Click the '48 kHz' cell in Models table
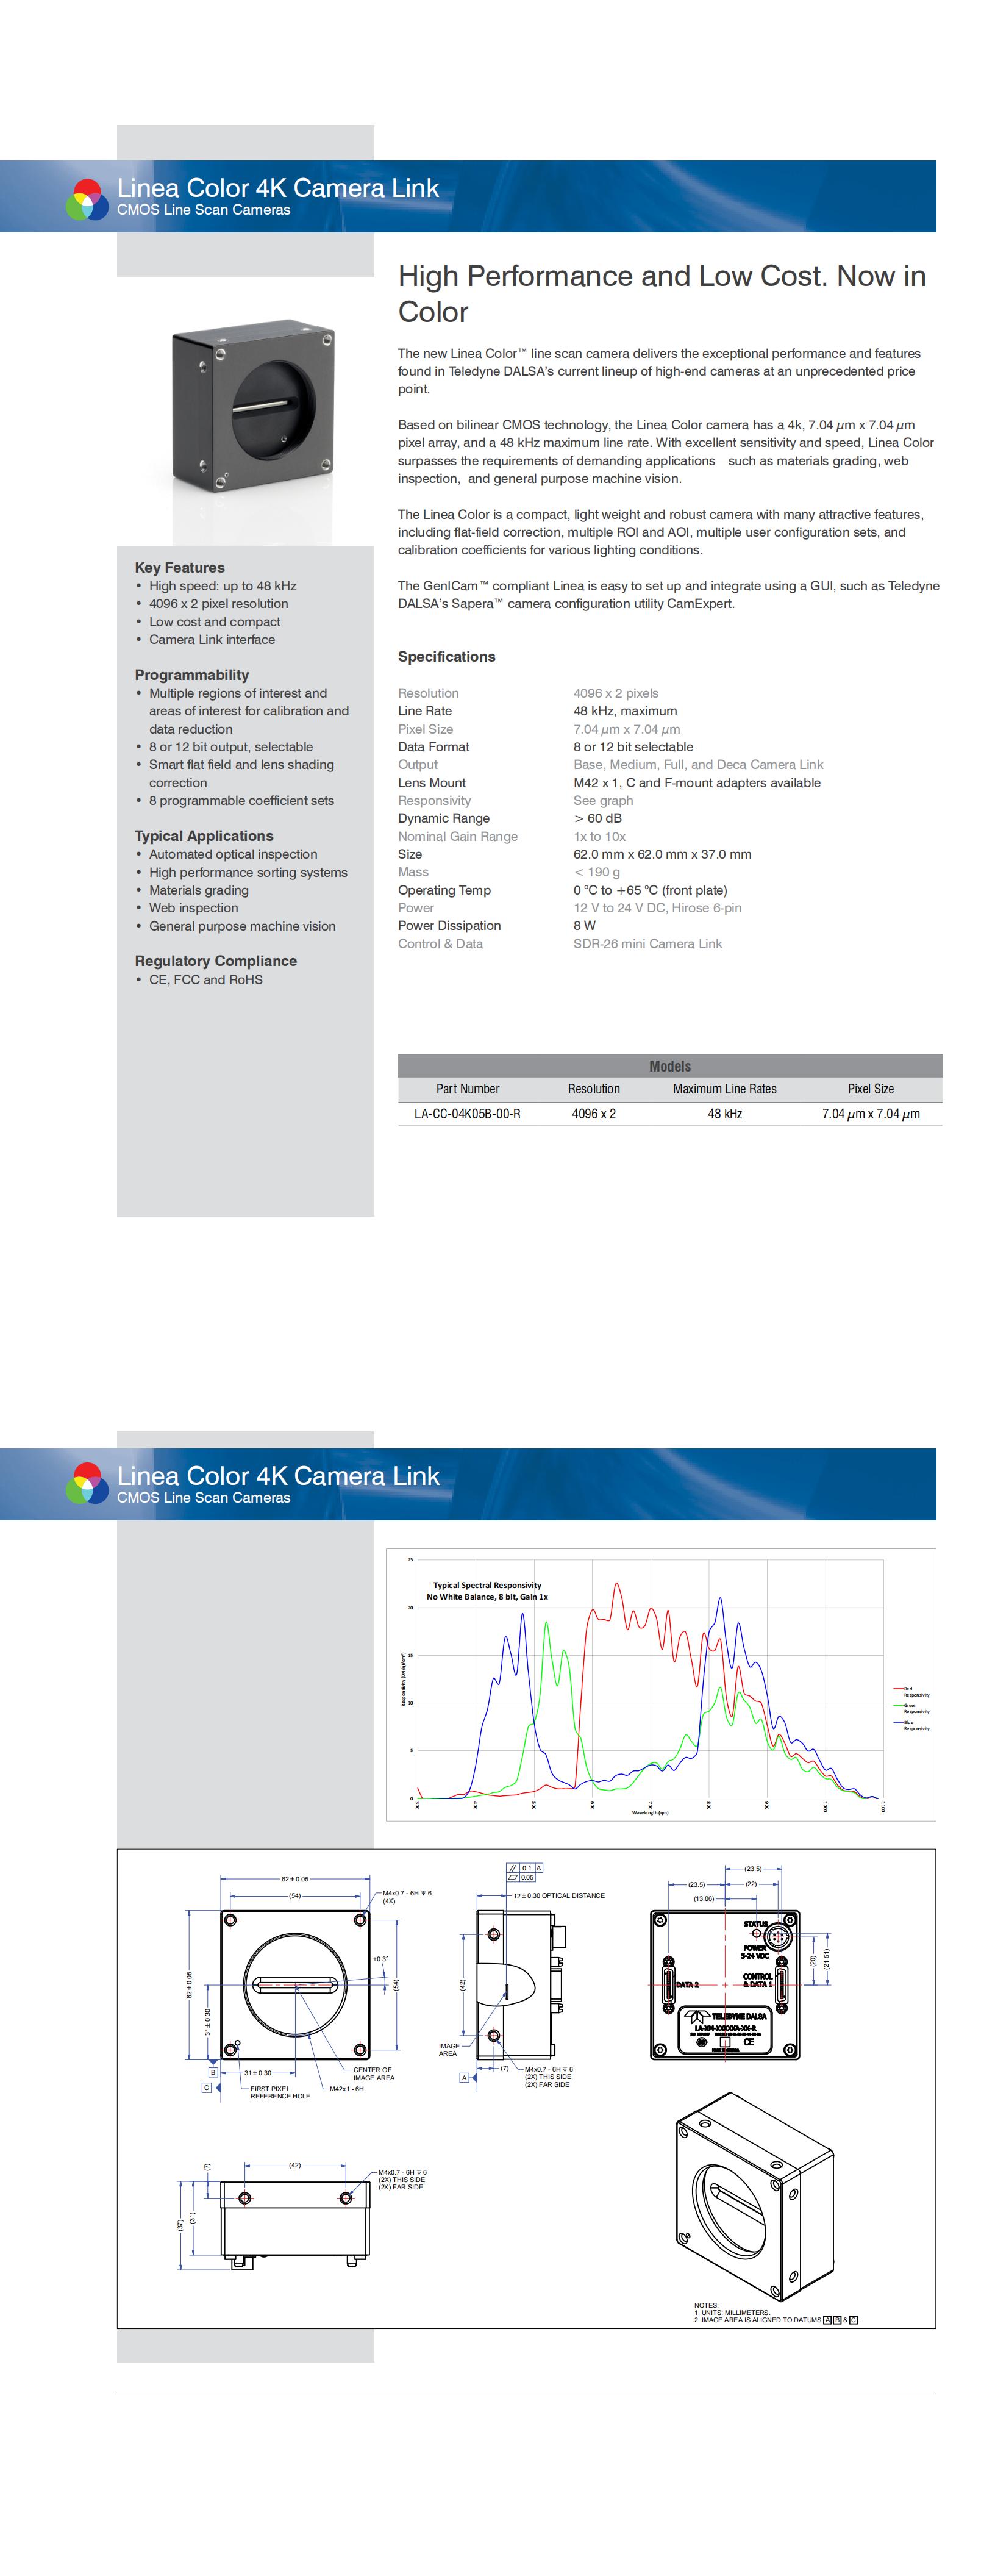The width and height of the screenshot is (995, 2576). point(724,1114)
